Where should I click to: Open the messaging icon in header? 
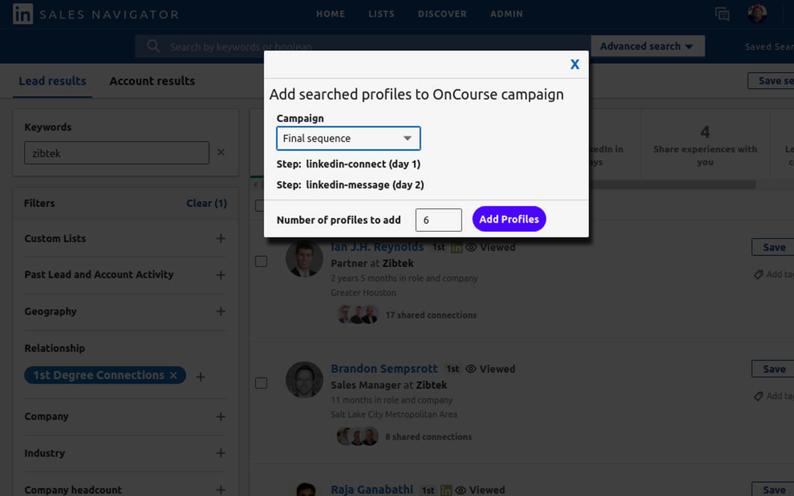[722, 14]
